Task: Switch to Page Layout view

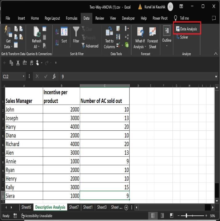Action: click(x=162, y=216)
